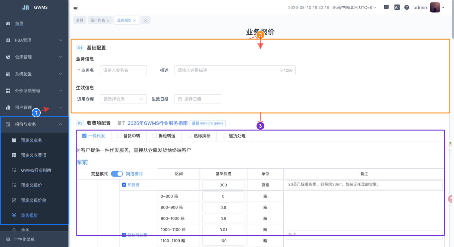Check the 退货处理 checkbox
The width and height of the screenshot is (454, 247).
(x=225, y=136)
